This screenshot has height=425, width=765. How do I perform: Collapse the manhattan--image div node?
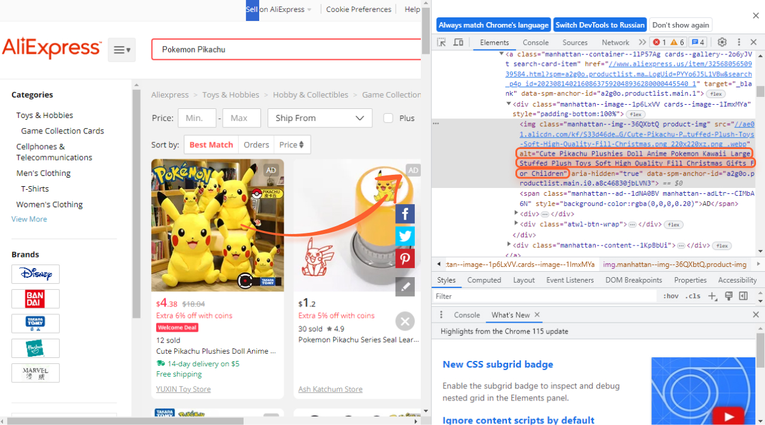point(509,104)
